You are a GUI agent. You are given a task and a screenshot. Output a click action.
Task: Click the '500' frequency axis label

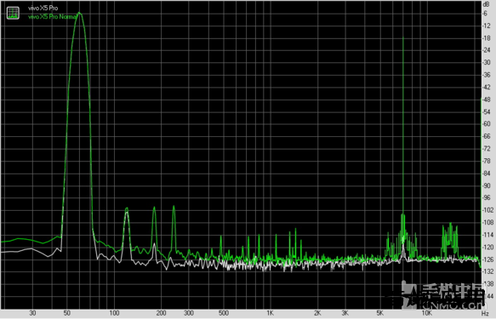click(x=223, y=313)
